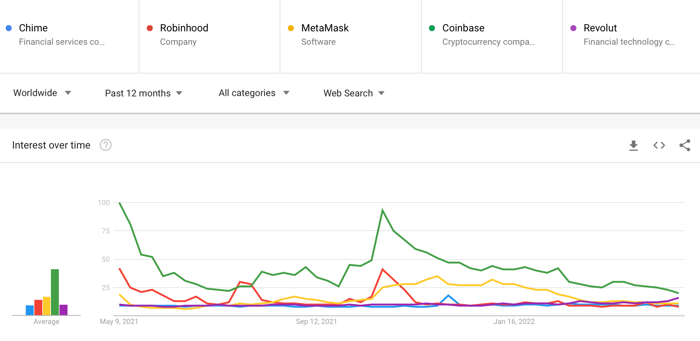Screen dimensions: 700x341
Task: Open the Web Search type dropdown
Action: 354,93
